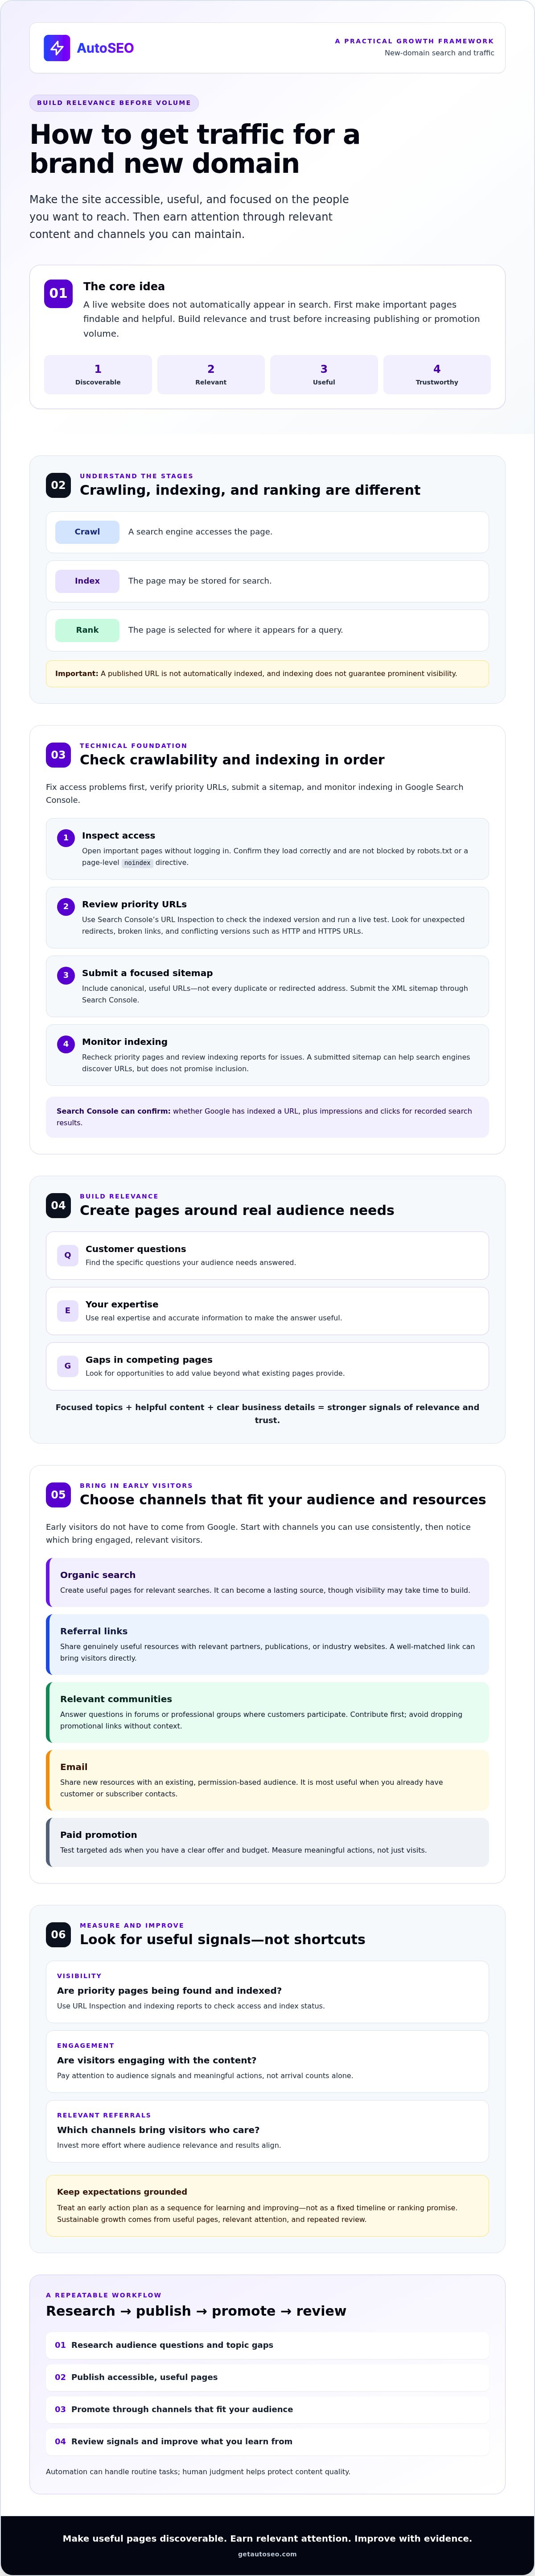Click the G icon beside Gaps in competing pages
Image resolution: width=535 pixels, height=2576 pixels.
(68, 1366)
